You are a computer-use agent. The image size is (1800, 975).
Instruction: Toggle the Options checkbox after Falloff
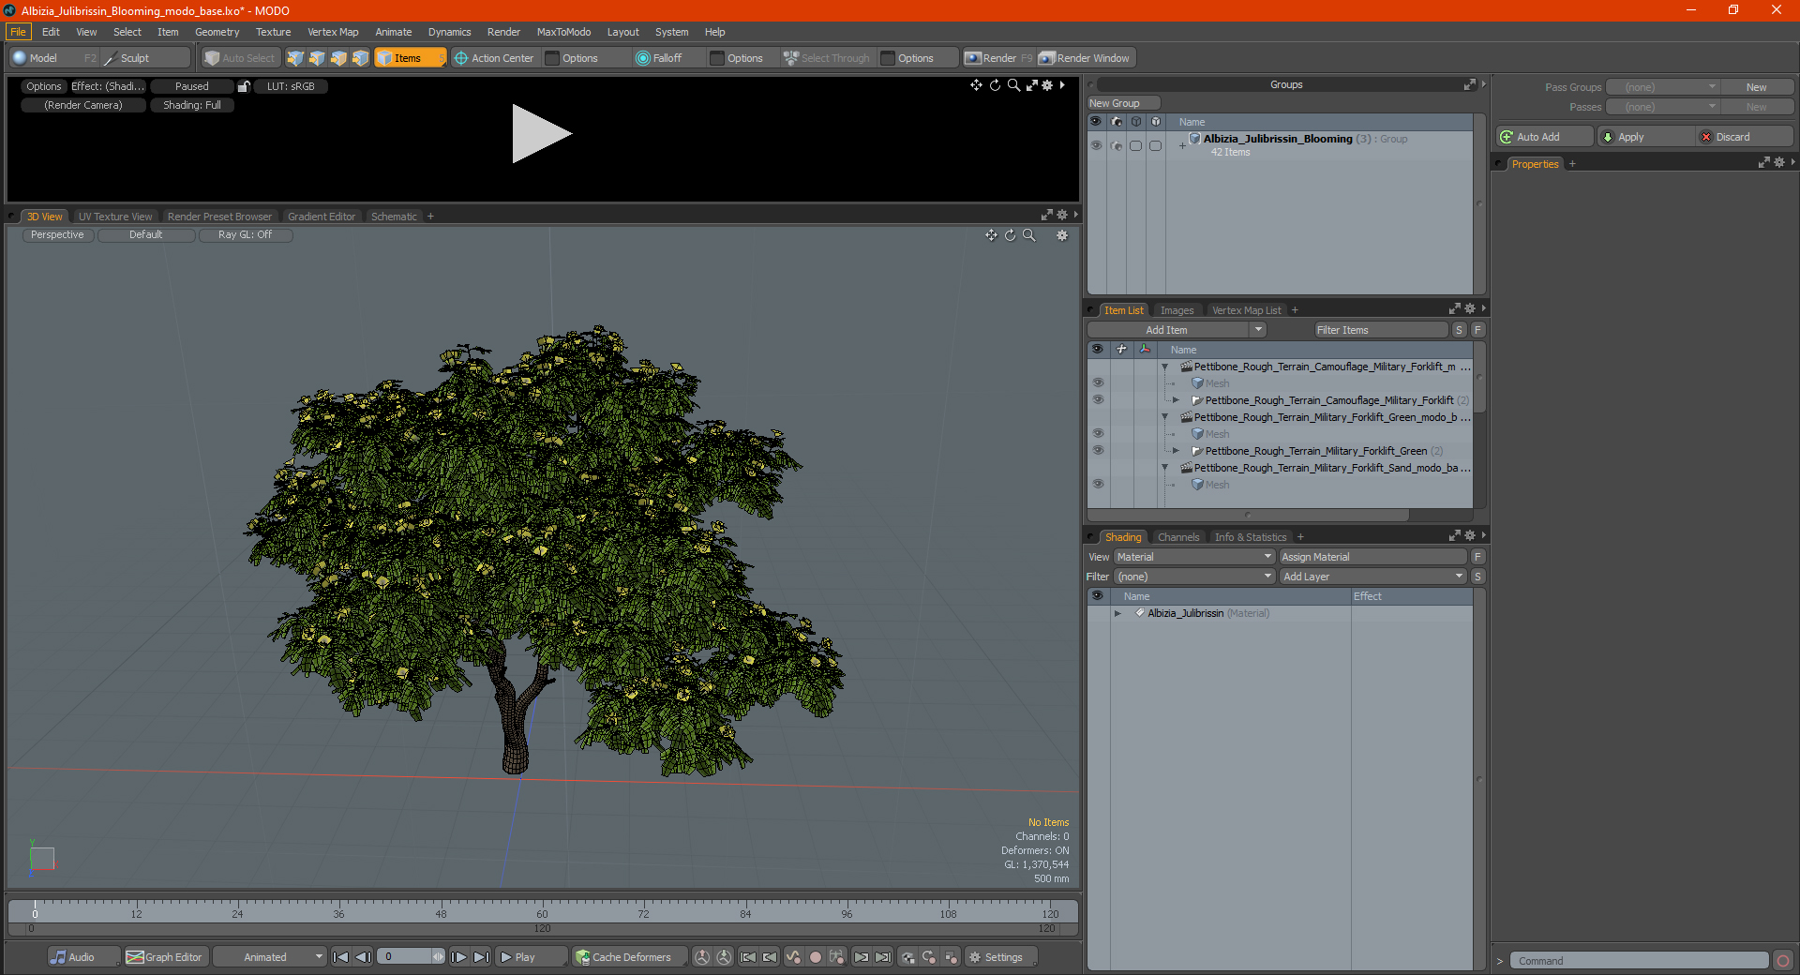tap(718, 58)
